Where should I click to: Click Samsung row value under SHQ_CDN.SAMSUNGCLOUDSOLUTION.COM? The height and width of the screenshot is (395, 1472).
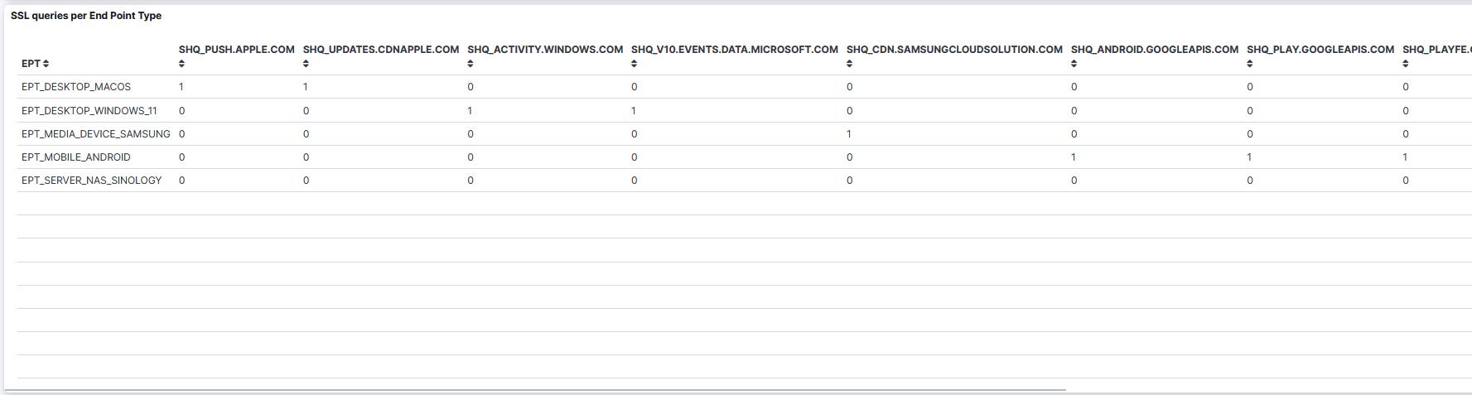[849, 133]
